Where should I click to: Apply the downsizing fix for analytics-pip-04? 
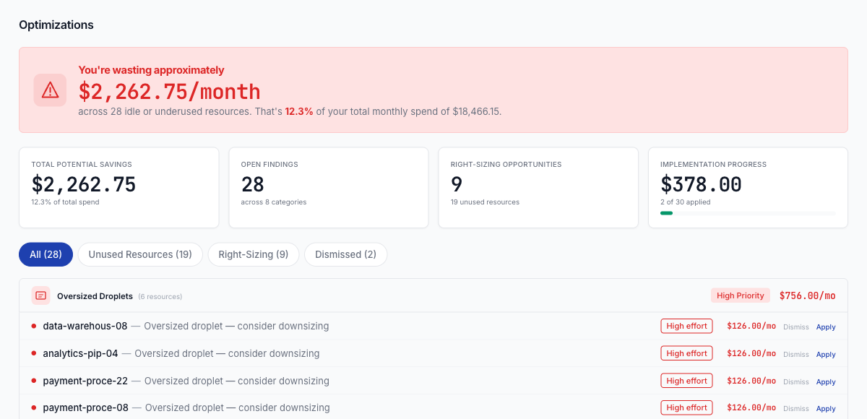pyautogui.click(x=826, y=354)
